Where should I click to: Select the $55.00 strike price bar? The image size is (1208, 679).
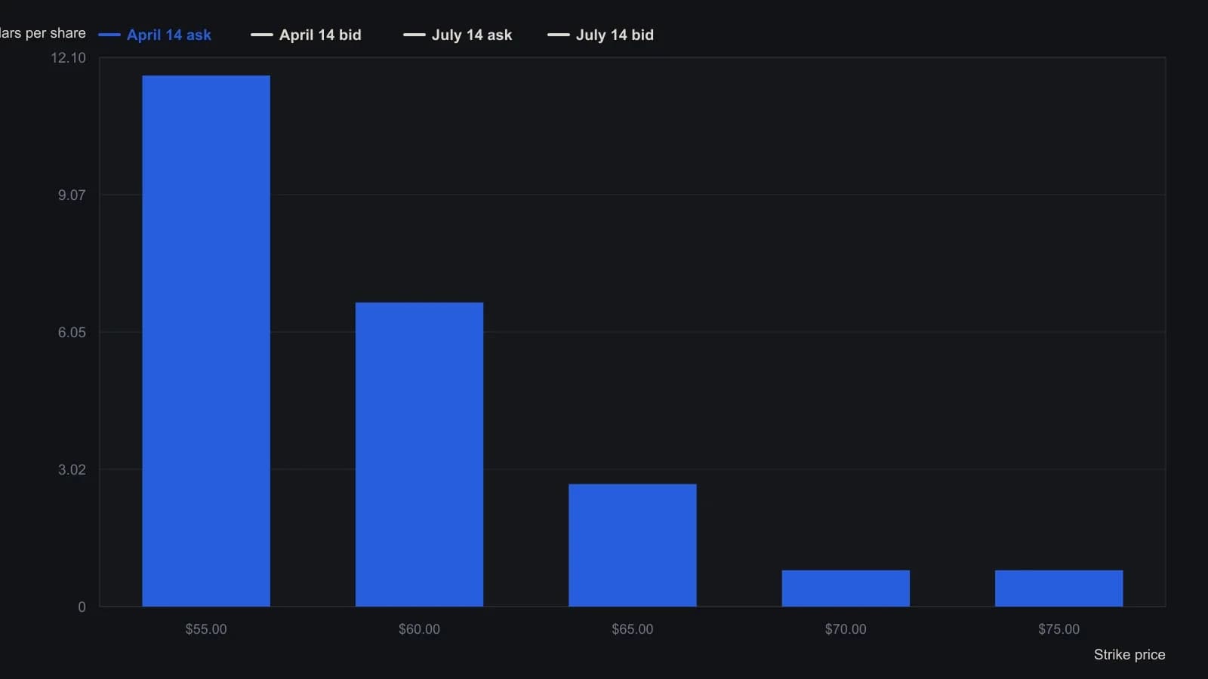206,341
